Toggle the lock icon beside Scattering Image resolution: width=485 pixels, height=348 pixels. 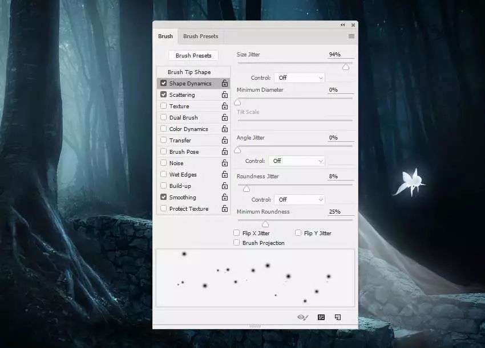coord(225,95)
